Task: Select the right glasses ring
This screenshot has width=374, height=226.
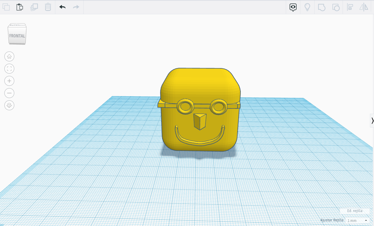Action: pyautogui.click(x=218, y=106)
